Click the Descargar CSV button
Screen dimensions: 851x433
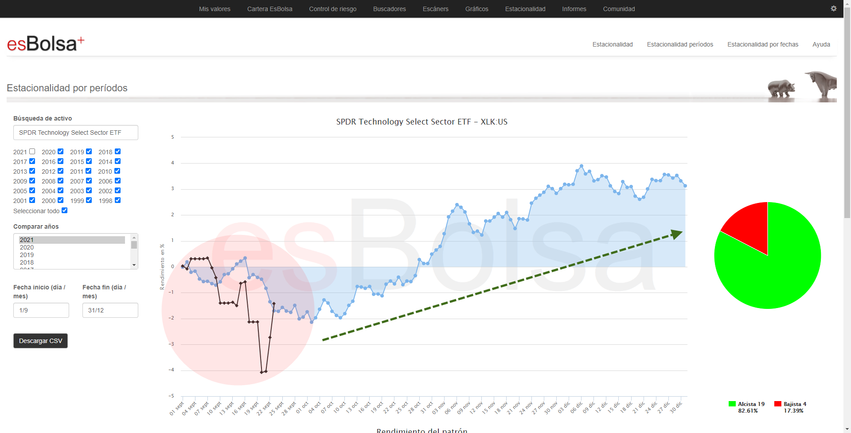point(40,341)
